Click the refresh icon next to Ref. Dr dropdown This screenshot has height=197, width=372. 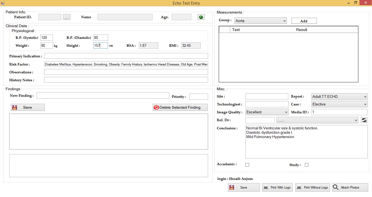364,120
